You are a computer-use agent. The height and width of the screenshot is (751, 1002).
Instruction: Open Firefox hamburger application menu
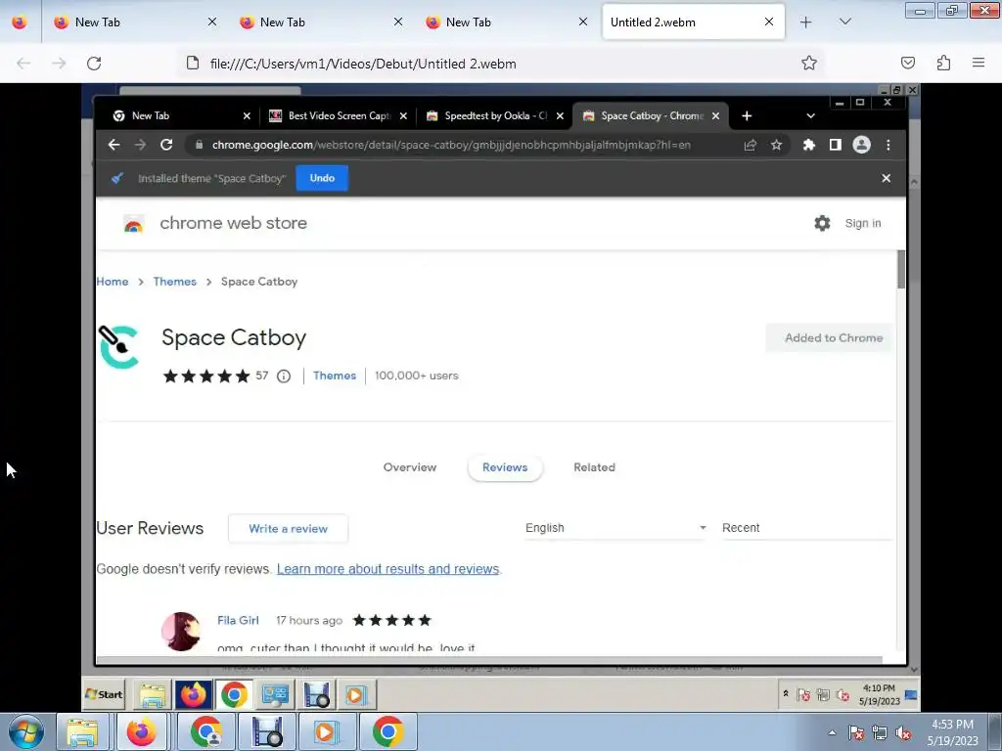coord(979,63)
